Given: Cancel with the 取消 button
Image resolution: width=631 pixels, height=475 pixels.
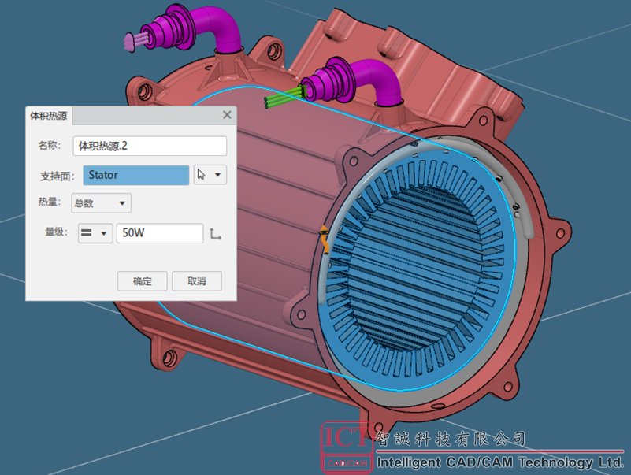Looking at the screenshot, I should pos(197,281).
